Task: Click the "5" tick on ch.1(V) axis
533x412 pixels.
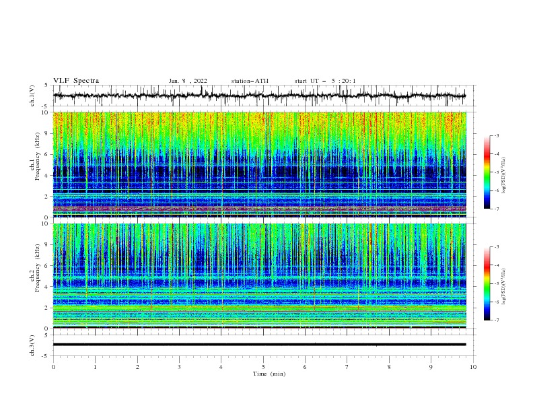Action: (46, 85)
